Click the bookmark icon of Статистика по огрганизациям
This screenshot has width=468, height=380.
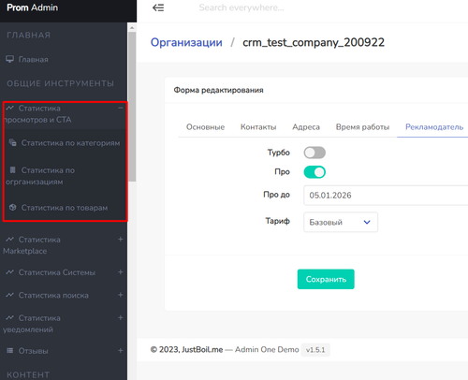13,169
